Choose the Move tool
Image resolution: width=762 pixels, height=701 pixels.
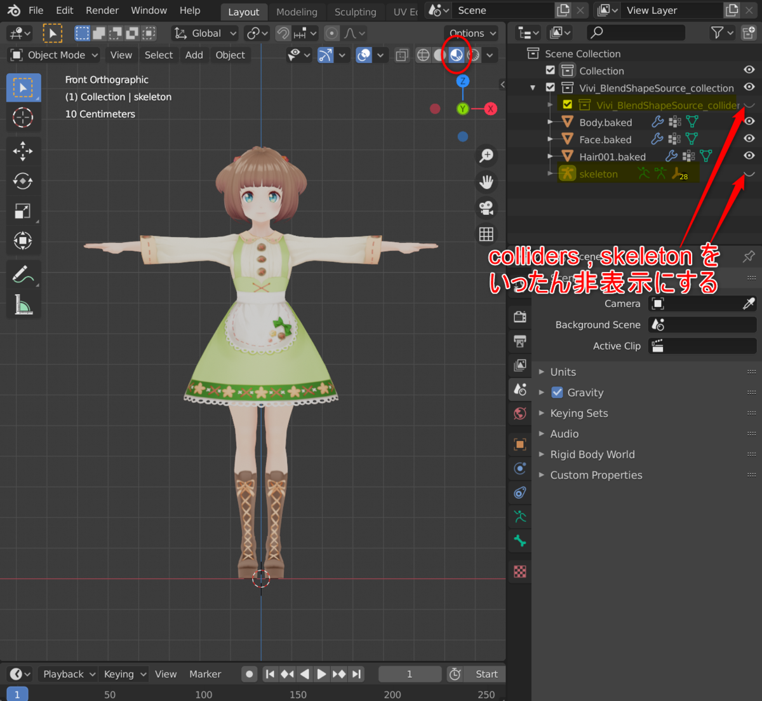coord(23,151)
